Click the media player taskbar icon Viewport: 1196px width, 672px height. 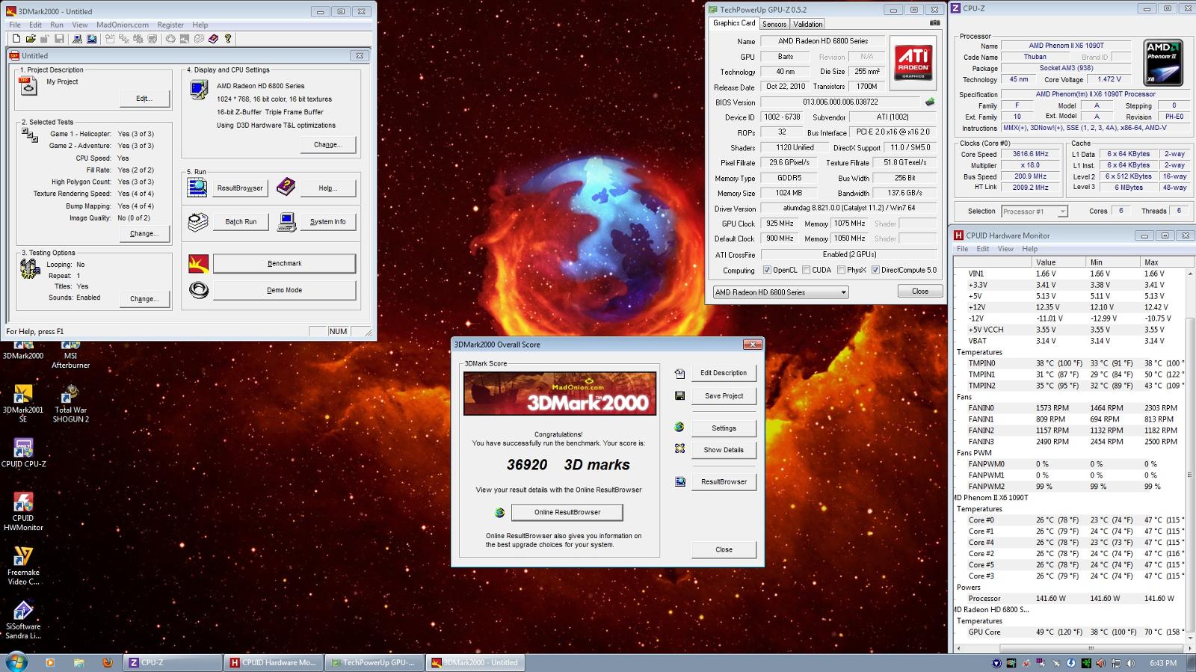50,662
